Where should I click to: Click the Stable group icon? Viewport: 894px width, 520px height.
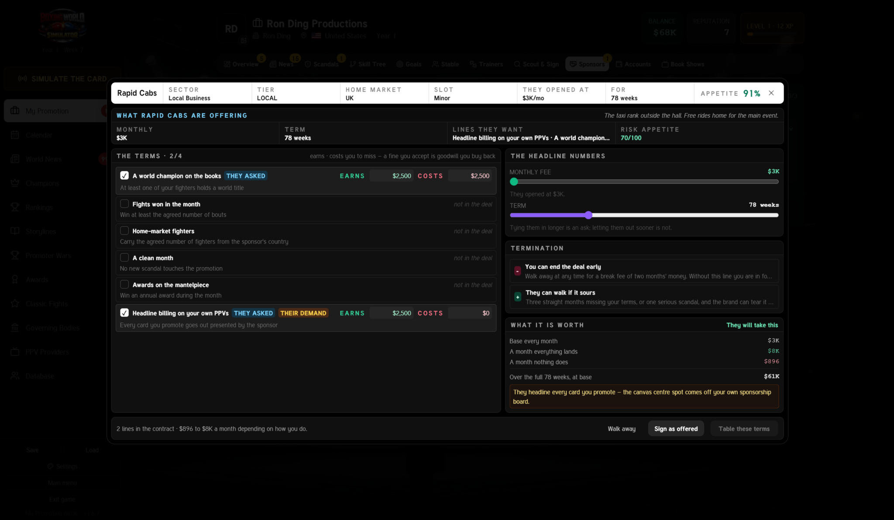[436, 64]
